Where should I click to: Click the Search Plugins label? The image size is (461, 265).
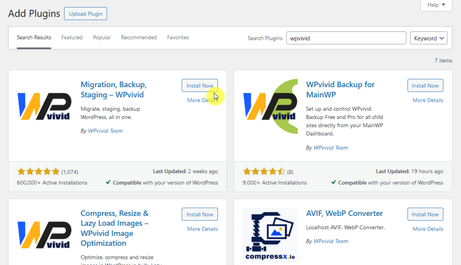pyautogui.click(x=265, y=38)
